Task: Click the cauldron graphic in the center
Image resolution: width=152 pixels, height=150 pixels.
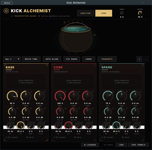Action: click(76, 38)
